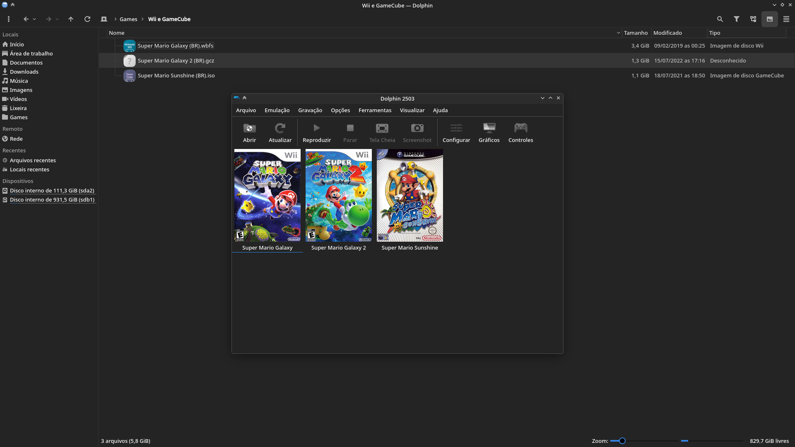Open the Ferramentas menu

pos(375,111)
